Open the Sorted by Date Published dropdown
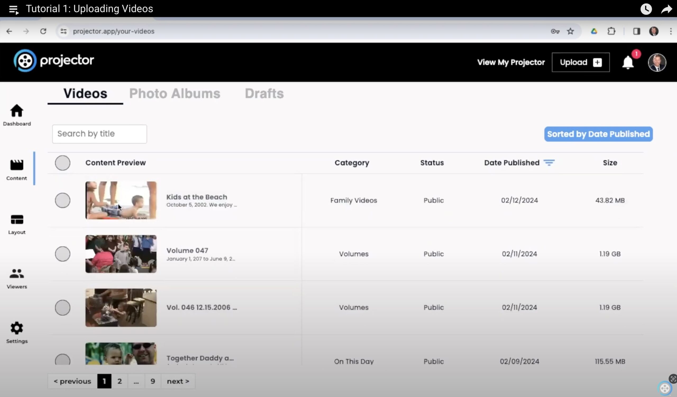This screenshot has width=677, height=397. [x=598, y=134]
